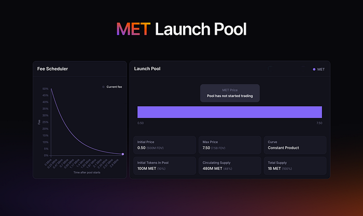Image resolution: width=363 pixels, height=216 pixels.
Task: Toggle the Current fee legend label
Action: coord(114,87)
